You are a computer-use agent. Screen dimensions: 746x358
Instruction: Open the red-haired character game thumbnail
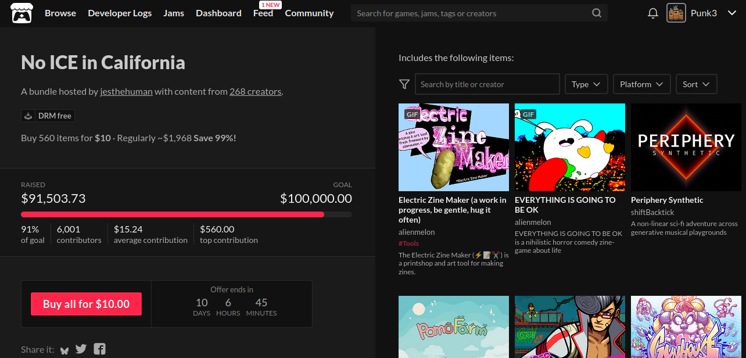(x=570, y=327)
